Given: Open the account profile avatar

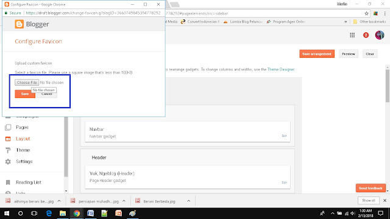Looking at the screenshot, I should coord(380,35).
